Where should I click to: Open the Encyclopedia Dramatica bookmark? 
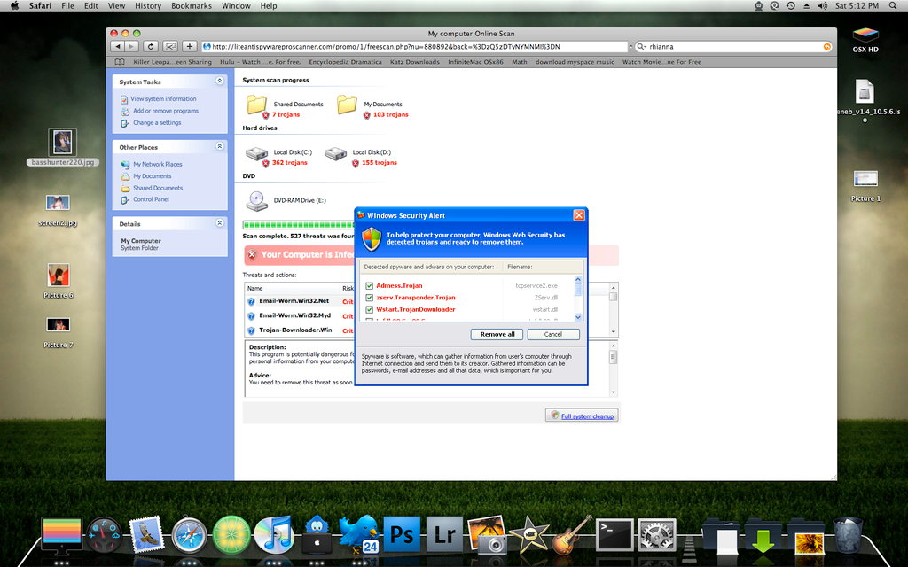(x=345, y=62)
